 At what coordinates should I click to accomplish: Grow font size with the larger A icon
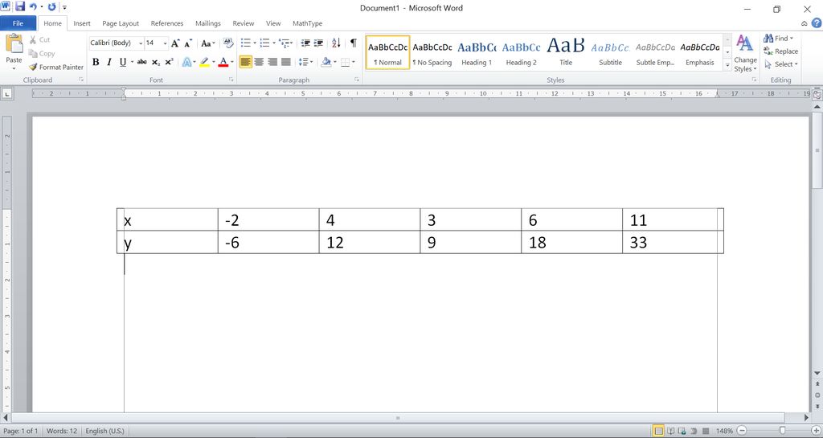[x=175, y=43]
